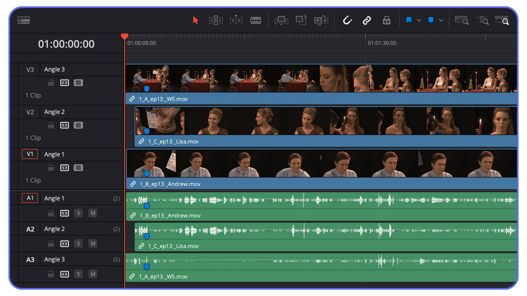Toggle Auto Track Selector on the V1 track
Image resolution: width=527 pixels, height=296 pixels.
click(65, 168)
